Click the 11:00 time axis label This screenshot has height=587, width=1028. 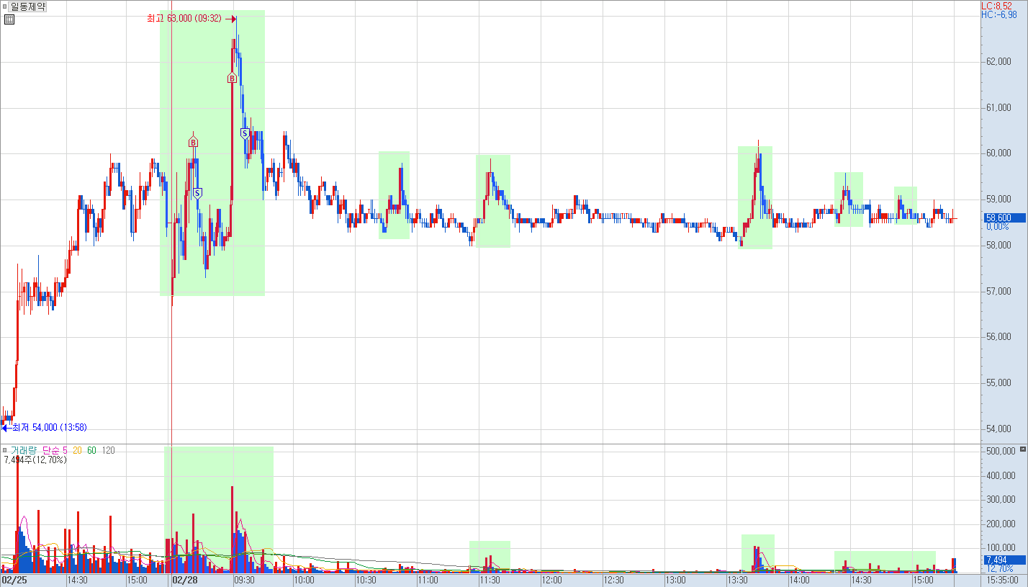tap(428, 580)
